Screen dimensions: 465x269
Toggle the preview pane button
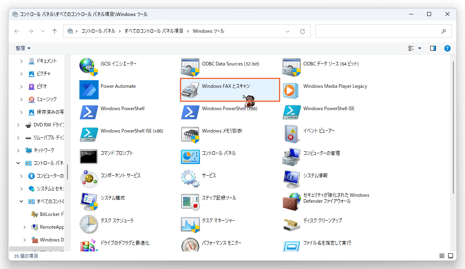(433, 48)
